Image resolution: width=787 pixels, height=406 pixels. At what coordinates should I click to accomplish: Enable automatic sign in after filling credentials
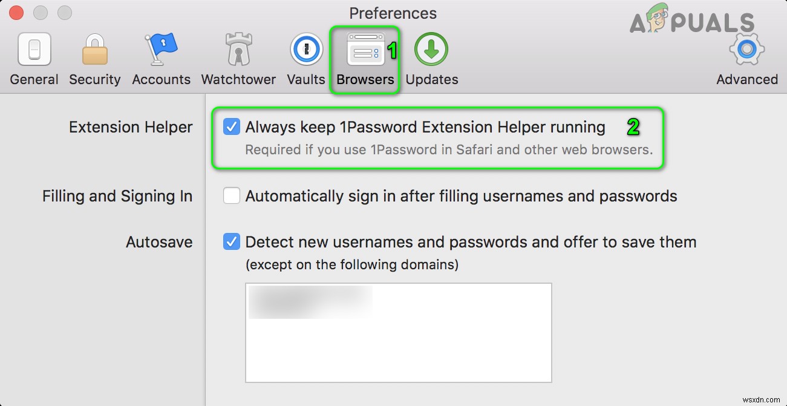coord(230,195)
